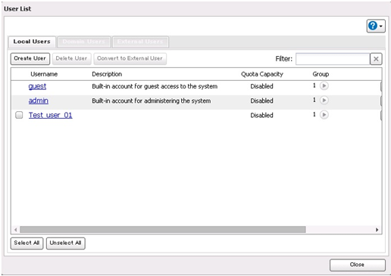Switch to the Local Users tab
Image resolution: width=391 pixels, height=276 pixels.
(32, 42)
